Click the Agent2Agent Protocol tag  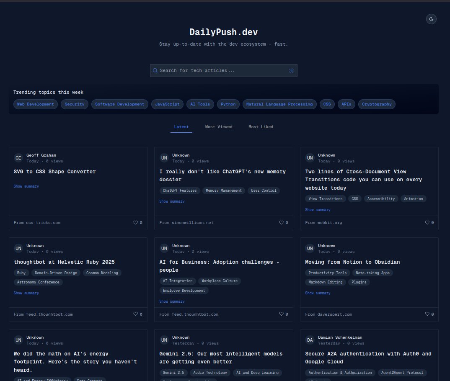[x=402, y=373]
